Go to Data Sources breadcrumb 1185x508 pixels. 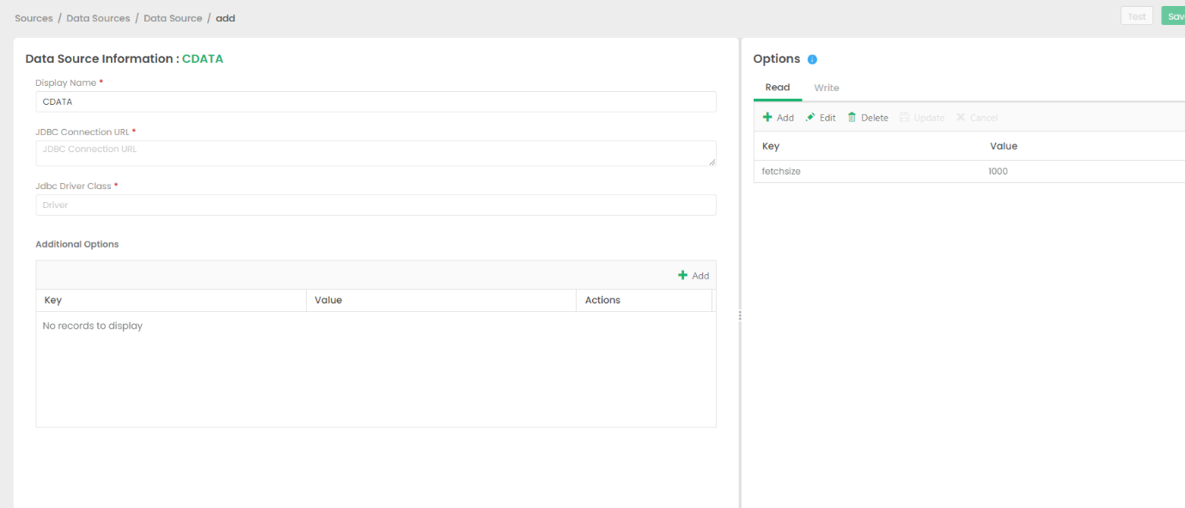point(98,18)
